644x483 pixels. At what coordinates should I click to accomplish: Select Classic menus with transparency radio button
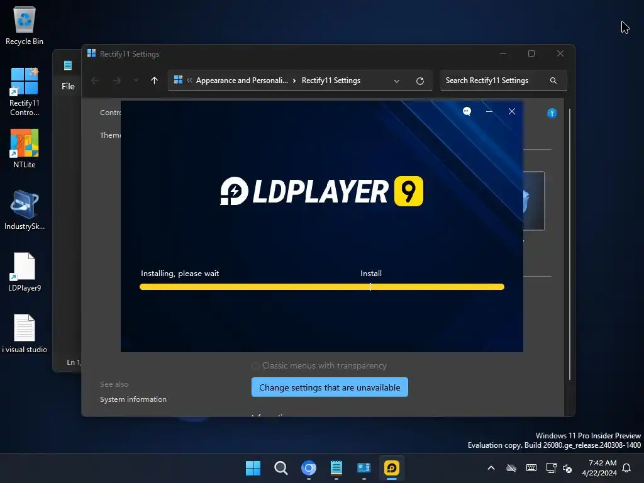pos(255,365)
